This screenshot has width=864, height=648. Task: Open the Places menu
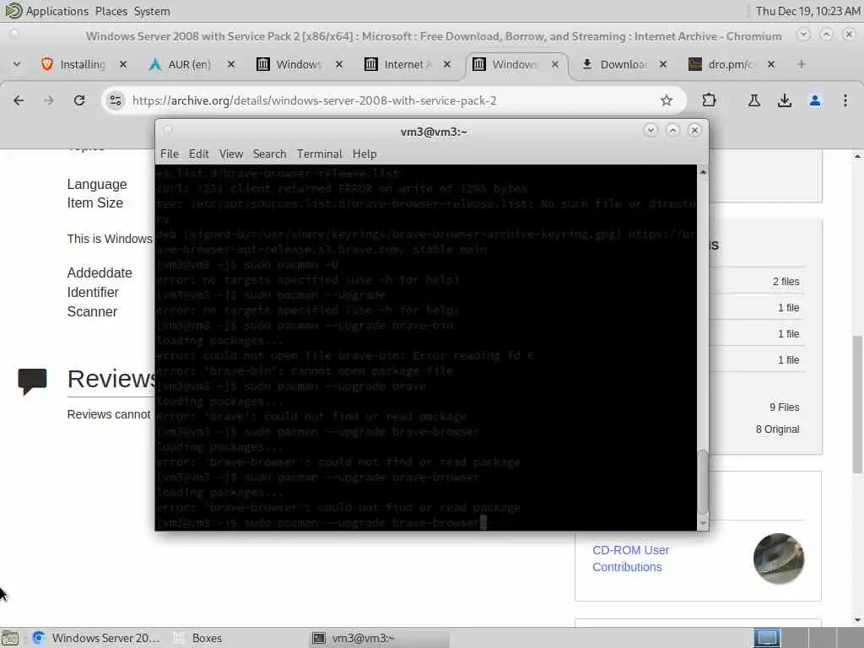[111, 11]
